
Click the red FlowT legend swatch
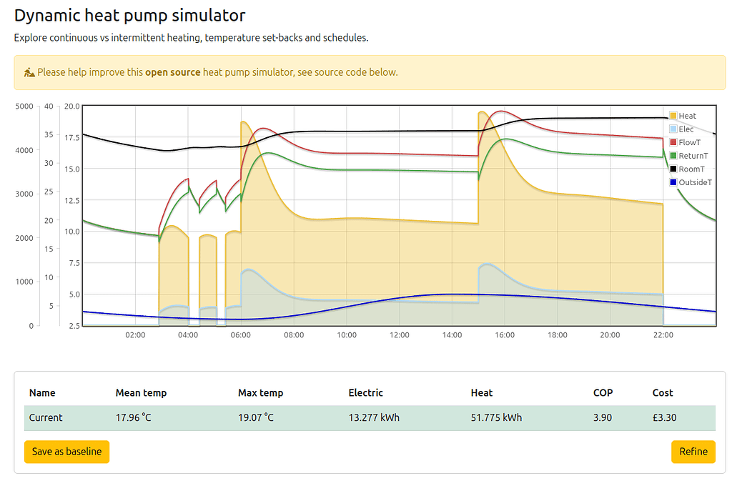[x=673, y=143]
